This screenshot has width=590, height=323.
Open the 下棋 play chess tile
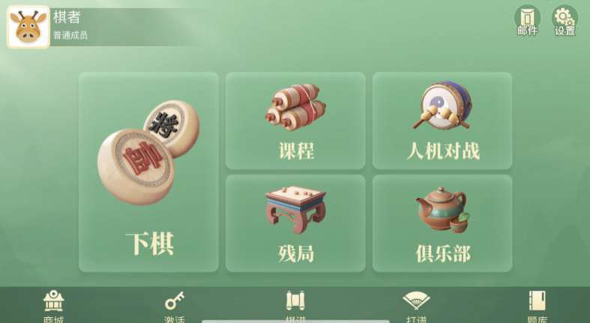point(148,172)
